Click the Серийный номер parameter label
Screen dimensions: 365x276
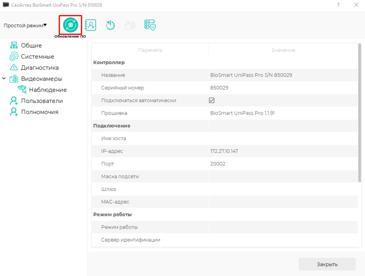tap(122, 88)
